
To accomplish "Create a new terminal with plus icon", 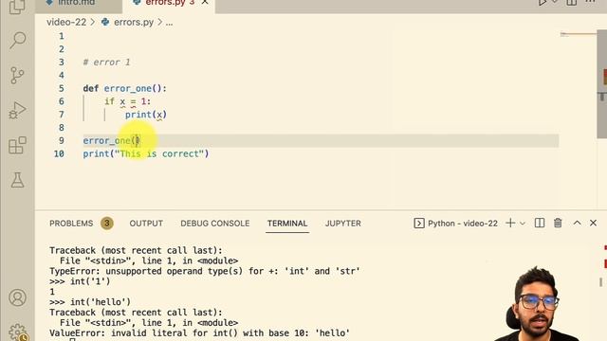I will 510,224.
